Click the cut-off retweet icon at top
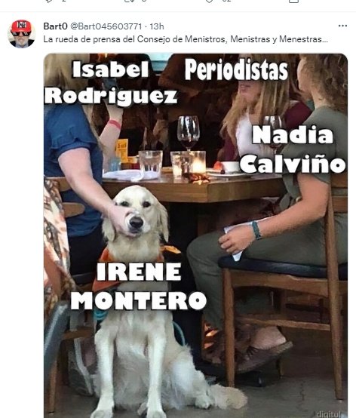The width and height of the screenshot is (356, 418). click(x=128, y=1)
